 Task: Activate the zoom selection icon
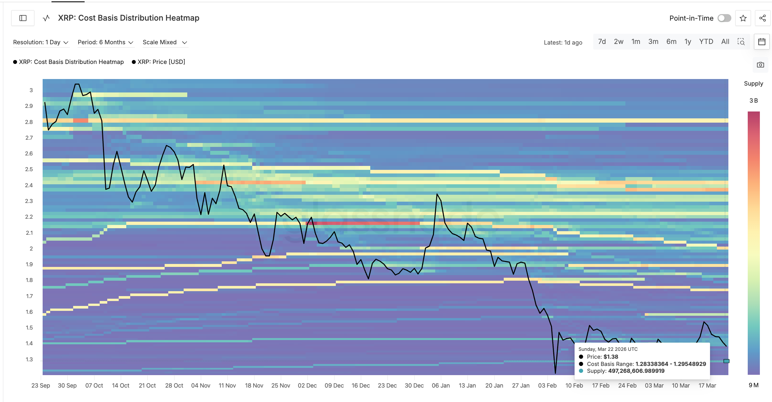click(741, 42)
